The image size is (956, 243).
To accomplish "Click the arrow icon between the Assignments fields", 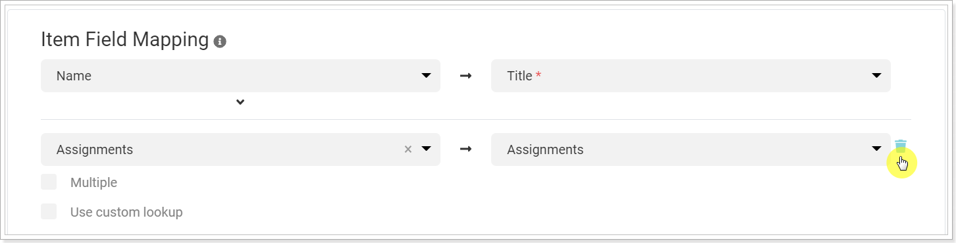I will [465, 149].
